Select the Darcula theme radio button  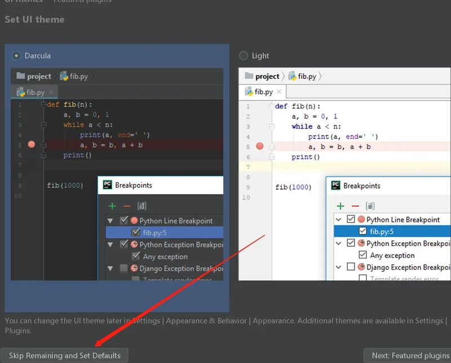click(x=17, y=55)
